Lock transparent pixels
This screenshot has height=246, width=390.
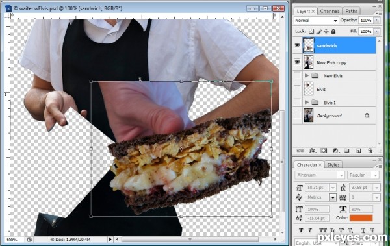pos(311,31)
